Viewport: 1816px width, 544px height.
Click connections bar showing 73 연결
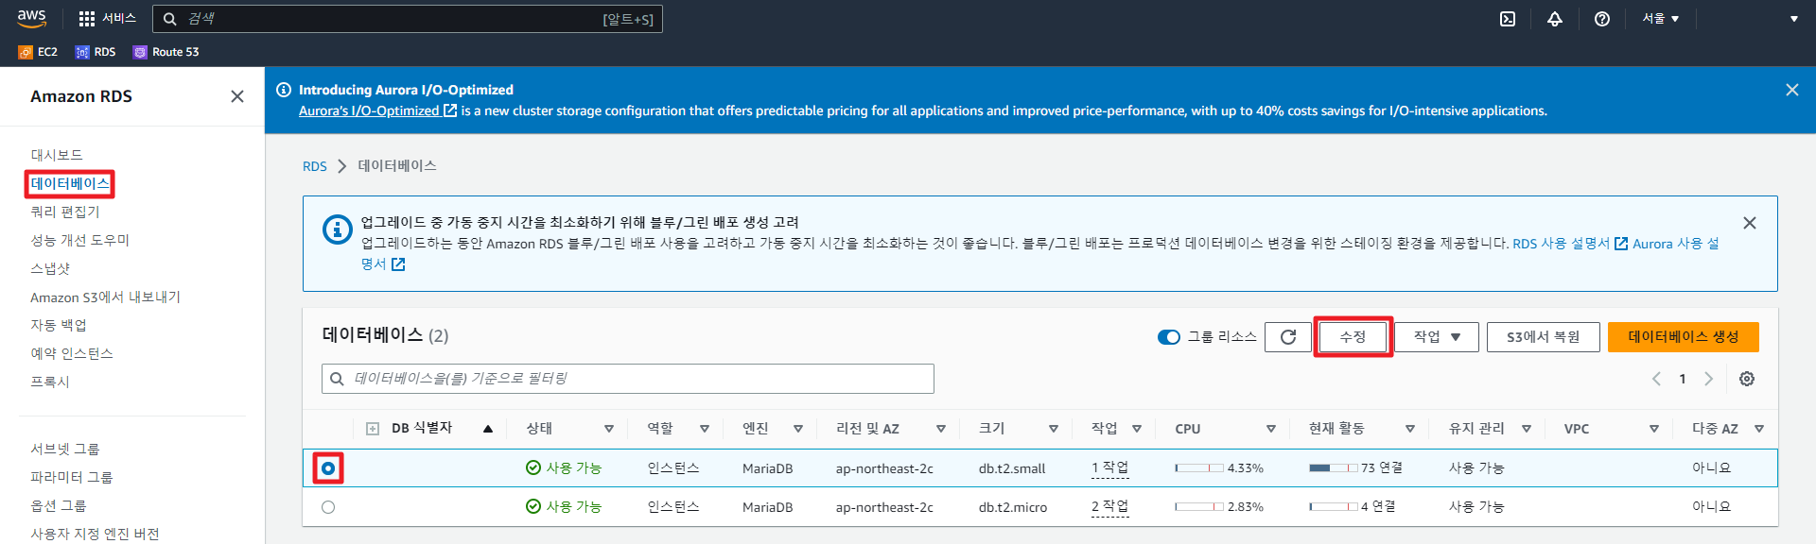coord(1334,468)
